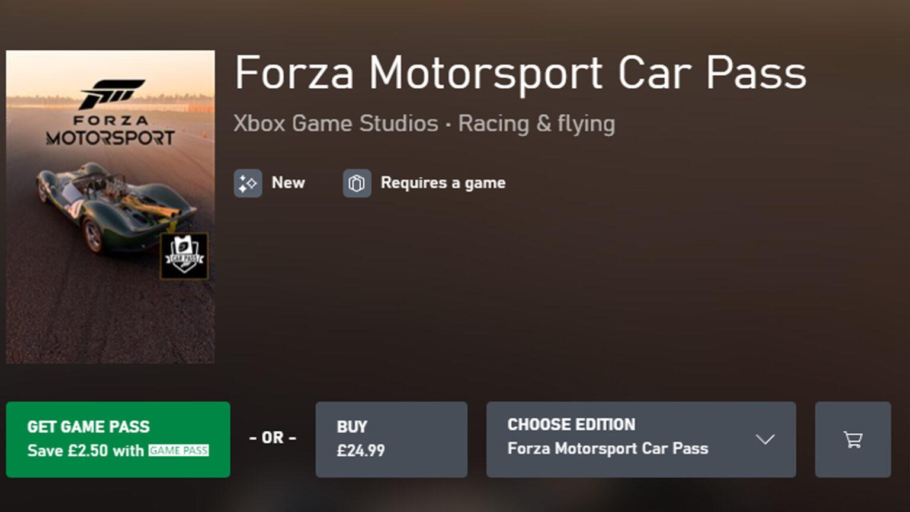Viewport: 910px width, 512px height.
Task: Click the chevron on Choose Edition
Action: click(x=765, y=440)
